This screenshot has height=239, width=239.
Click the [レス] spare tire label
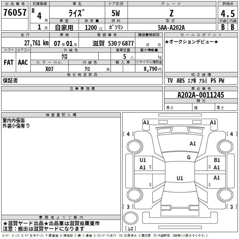point(131,229)
